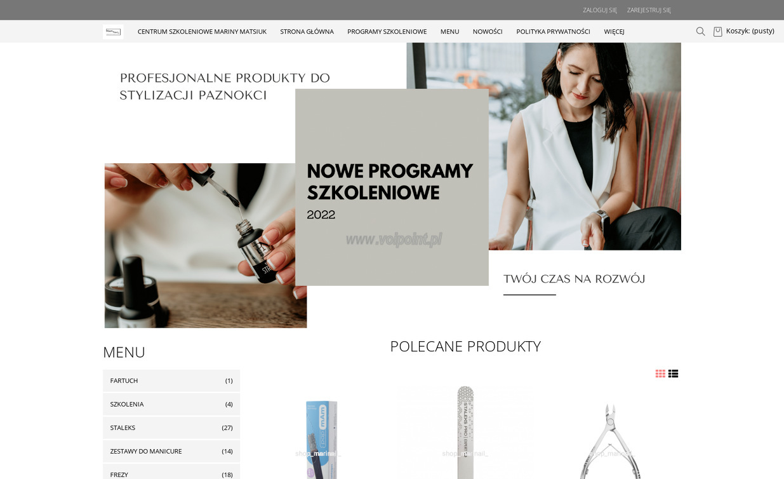Switch to list view of products
The height and width of the screenshot is (479, 784).
click(673, 374)
